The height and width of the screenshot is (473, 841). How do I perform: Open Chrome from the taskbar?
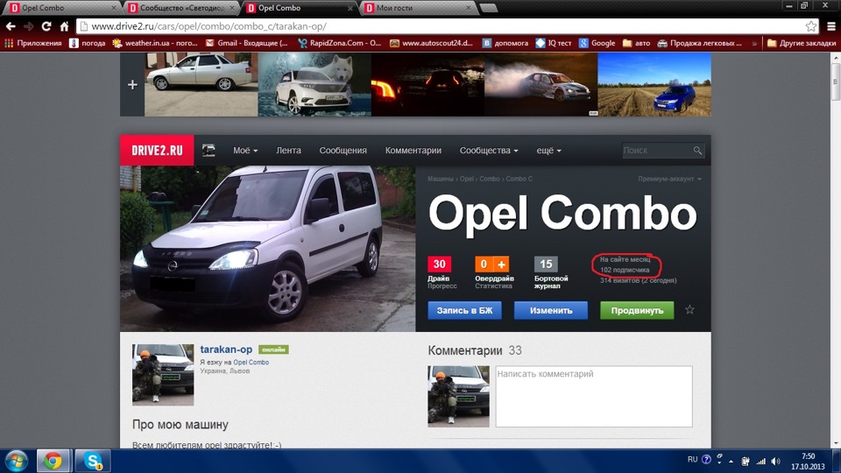click(53, 461)
